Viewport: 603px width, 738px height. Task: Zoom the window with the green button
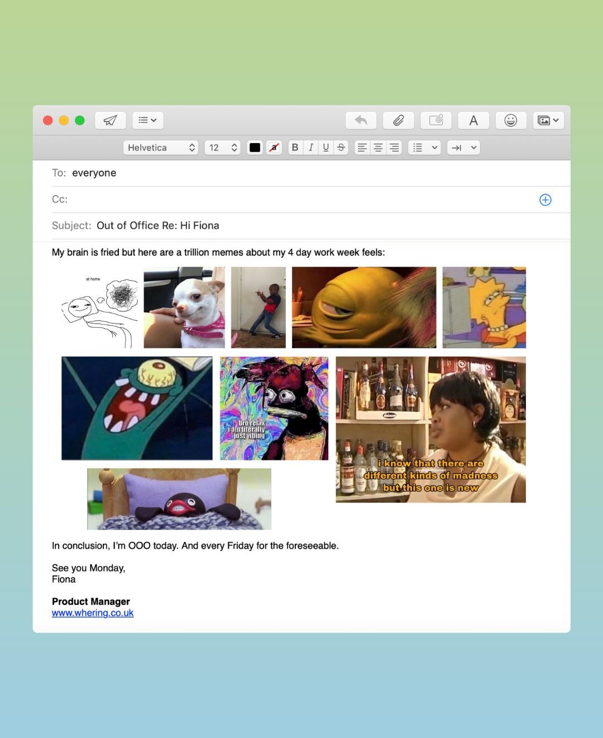click(80, 120)
